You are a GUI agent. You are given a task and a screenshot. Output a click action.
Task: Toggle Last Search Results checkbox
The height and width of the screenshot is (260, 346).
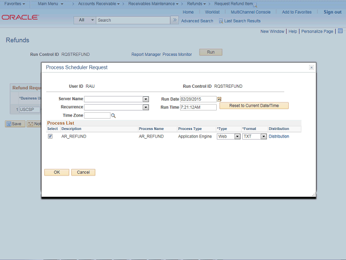click(x=221, y=21)
